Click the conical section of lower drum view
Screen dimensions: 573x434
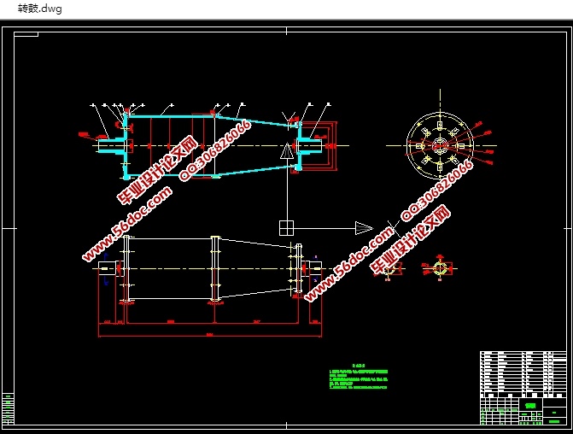(x=256, y=267)
